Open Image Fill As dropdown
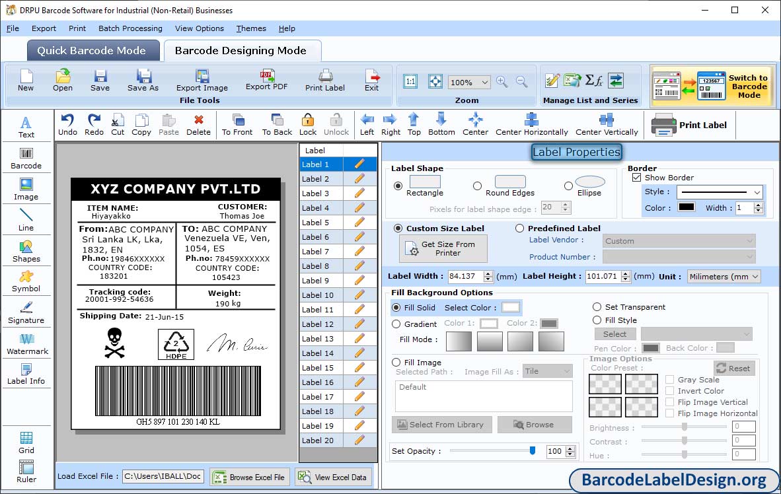781x494 pixels. 547,371
